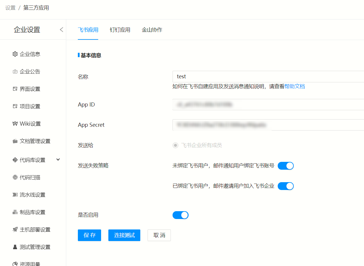Open the 金山协作 tab
Viewport: 364px width, 266px height.
(x=152, y=30)
